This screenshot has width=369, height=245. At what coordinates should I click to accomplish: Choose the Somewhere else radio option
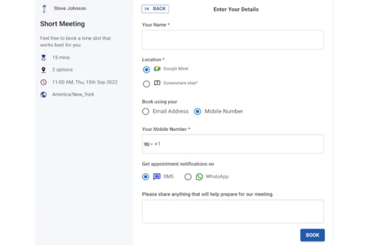coord(146,84)
